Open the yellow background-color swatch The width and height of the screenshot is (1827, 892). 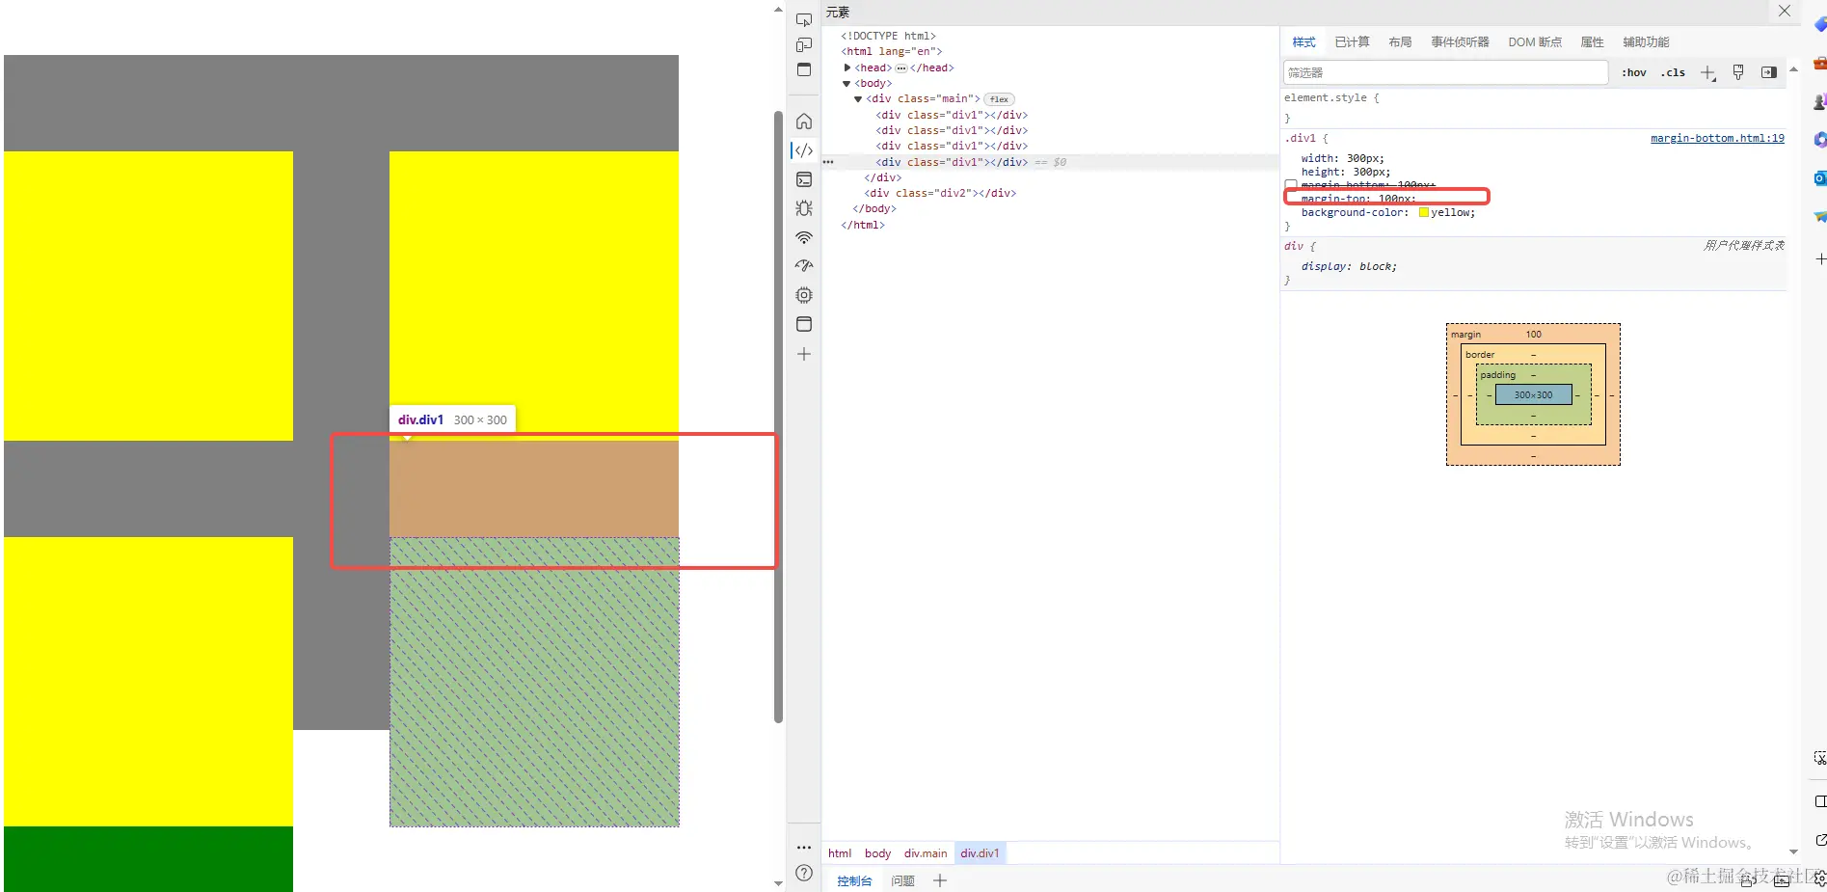[x=1423, y=213]
